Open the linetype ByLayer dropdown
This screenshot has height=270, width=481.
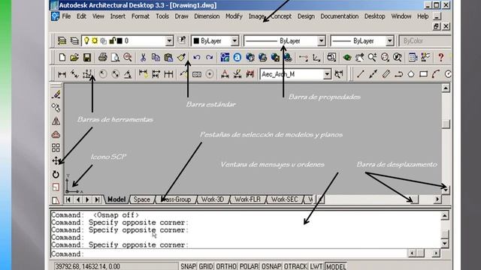pos(321,40)
